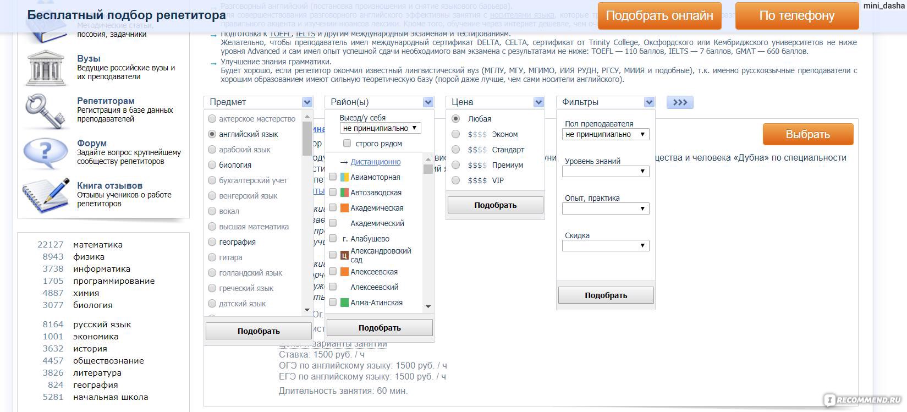Go to the Форум section
The image size is (907, 412).
point(92,144)
